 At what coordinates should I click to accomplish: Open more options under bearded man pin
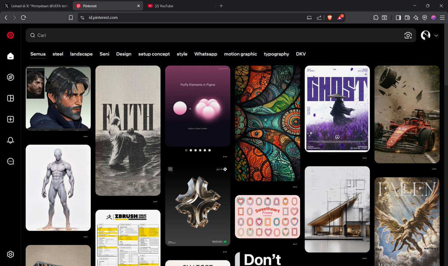[85, 137]
